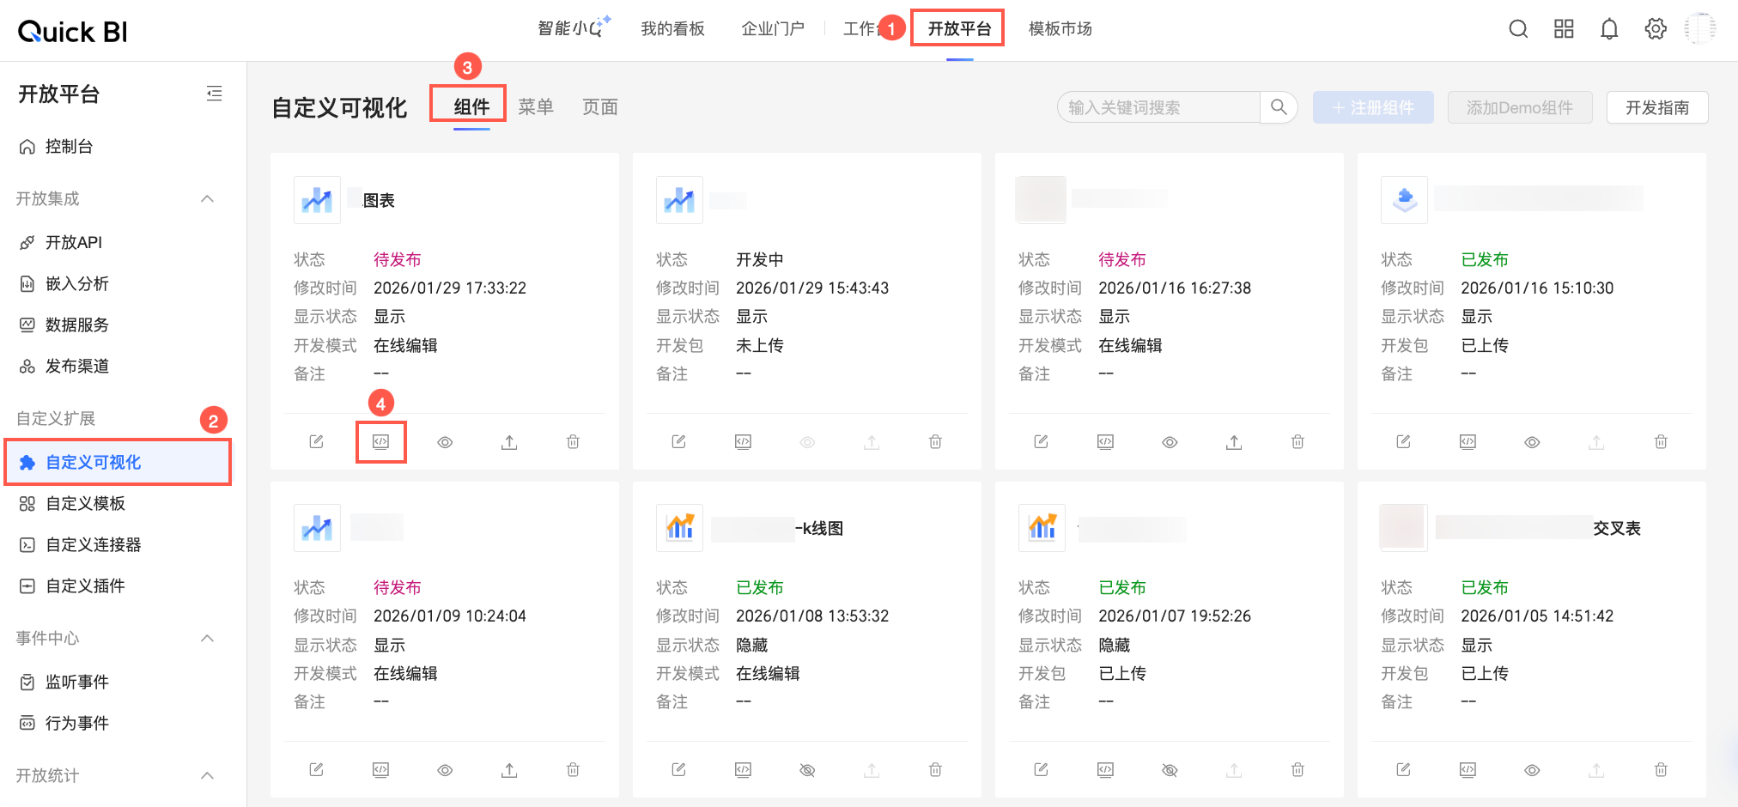Delete the card with 开发包 未上传
Viewport: 1738px width, 807px height.
pyautogui.click(x=935, y=441)
